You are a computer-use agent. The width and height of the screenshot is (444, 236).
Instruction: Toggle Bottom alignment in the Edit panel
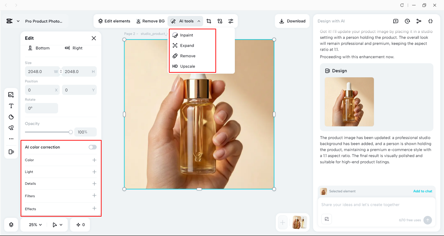[x=39, y=48]
